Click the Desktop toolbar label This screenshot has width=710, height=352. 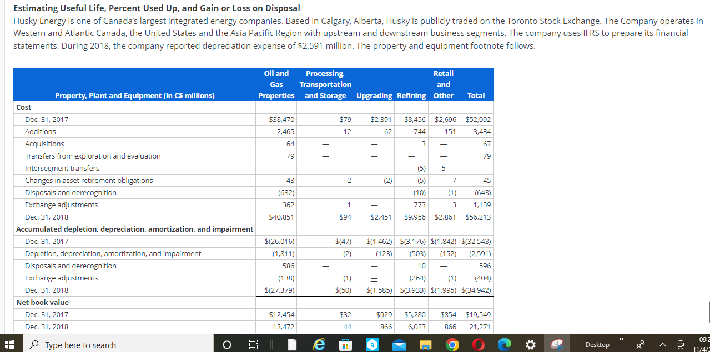597,345
